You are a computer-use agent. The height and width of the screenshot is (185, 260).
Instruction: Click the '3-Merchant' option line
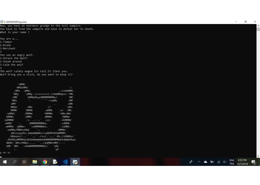7,48
